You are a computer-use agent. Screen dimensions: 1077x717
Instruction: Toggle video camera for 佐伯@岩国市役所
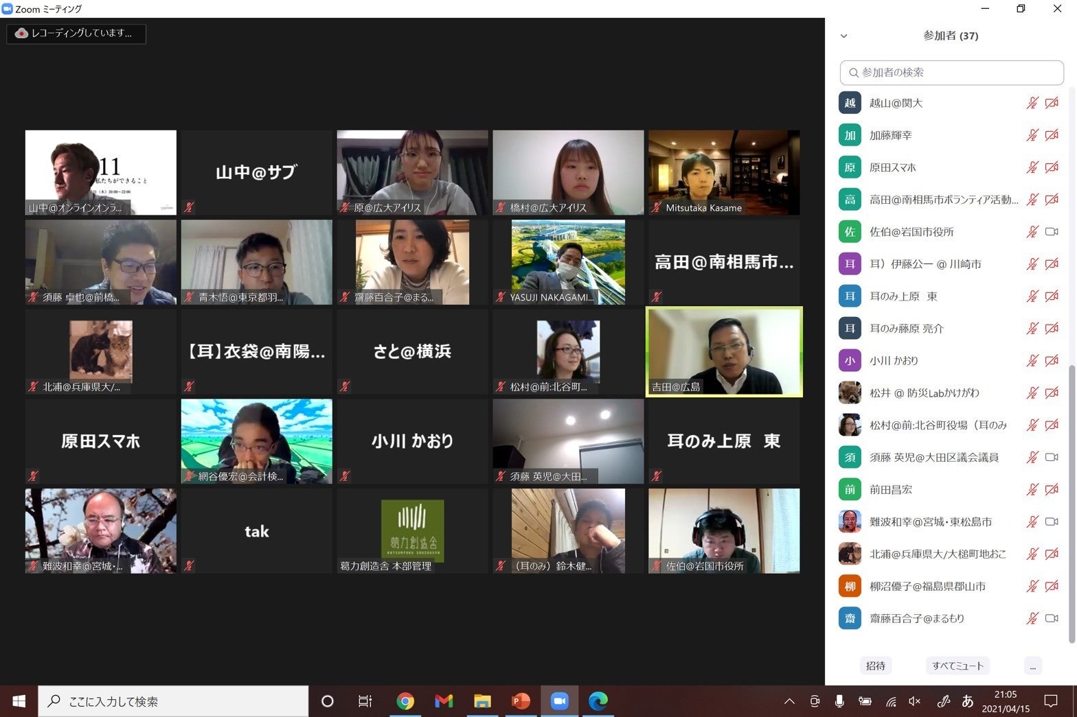pos(1051,232)
